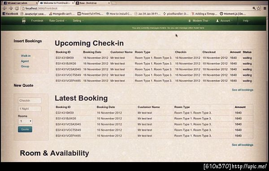This screenshot has width=269, height=171.
Task: Click EG1431VCCT5849 in Latest Booking table
Action: click(x=68, y=130)
